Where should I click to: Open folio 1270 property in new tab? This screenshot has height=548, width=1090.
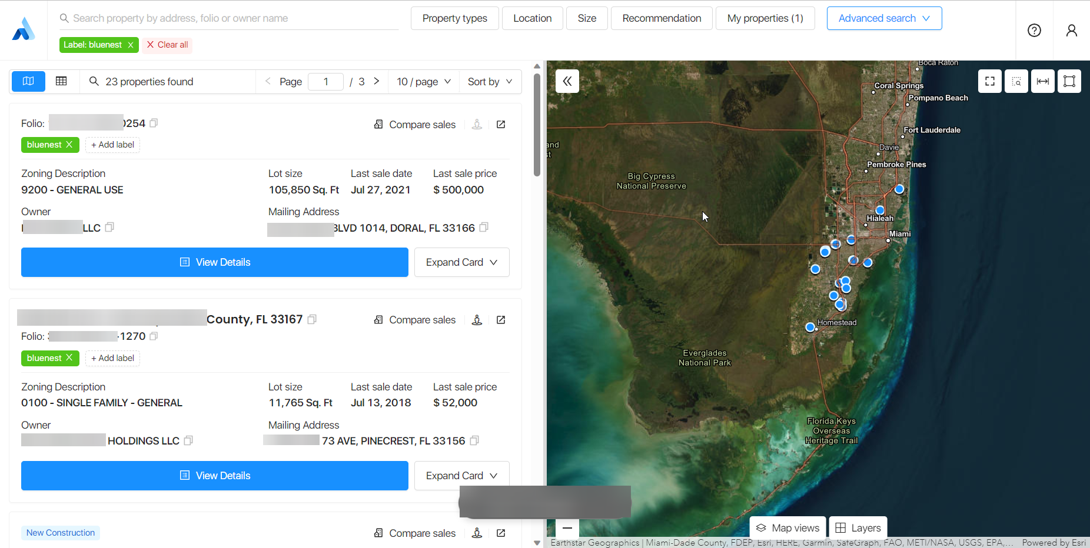point(501,320)
